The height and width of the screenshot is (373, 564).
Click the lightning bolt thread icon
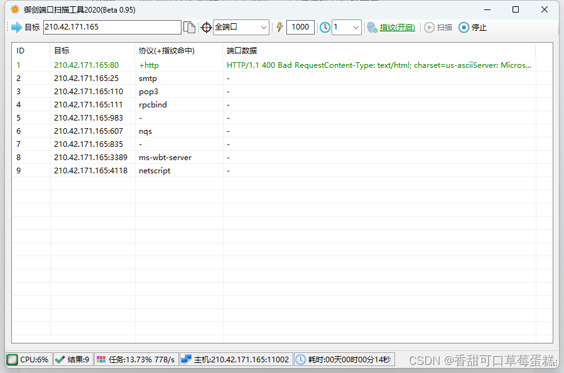point(279,27)
